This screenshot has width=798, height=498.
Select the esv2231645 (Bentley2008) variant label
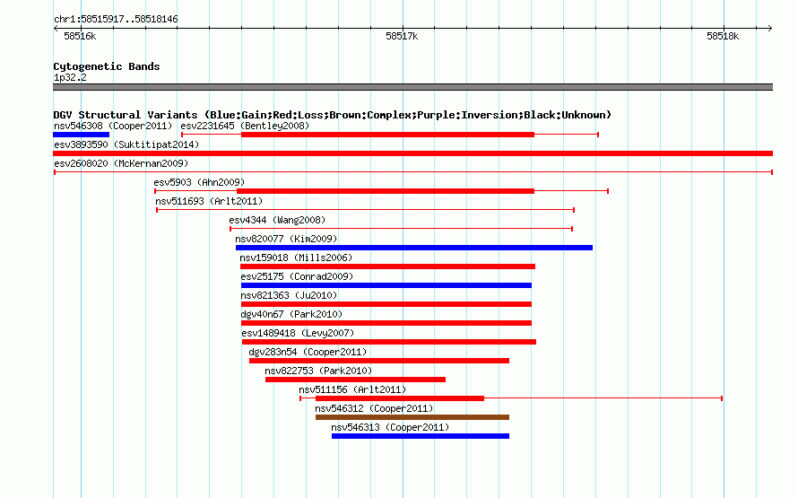[245, 126]
